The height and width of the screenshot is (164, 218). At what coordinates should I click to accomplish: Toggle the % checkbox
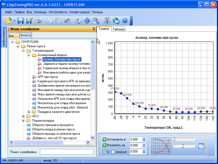(104, 152)
